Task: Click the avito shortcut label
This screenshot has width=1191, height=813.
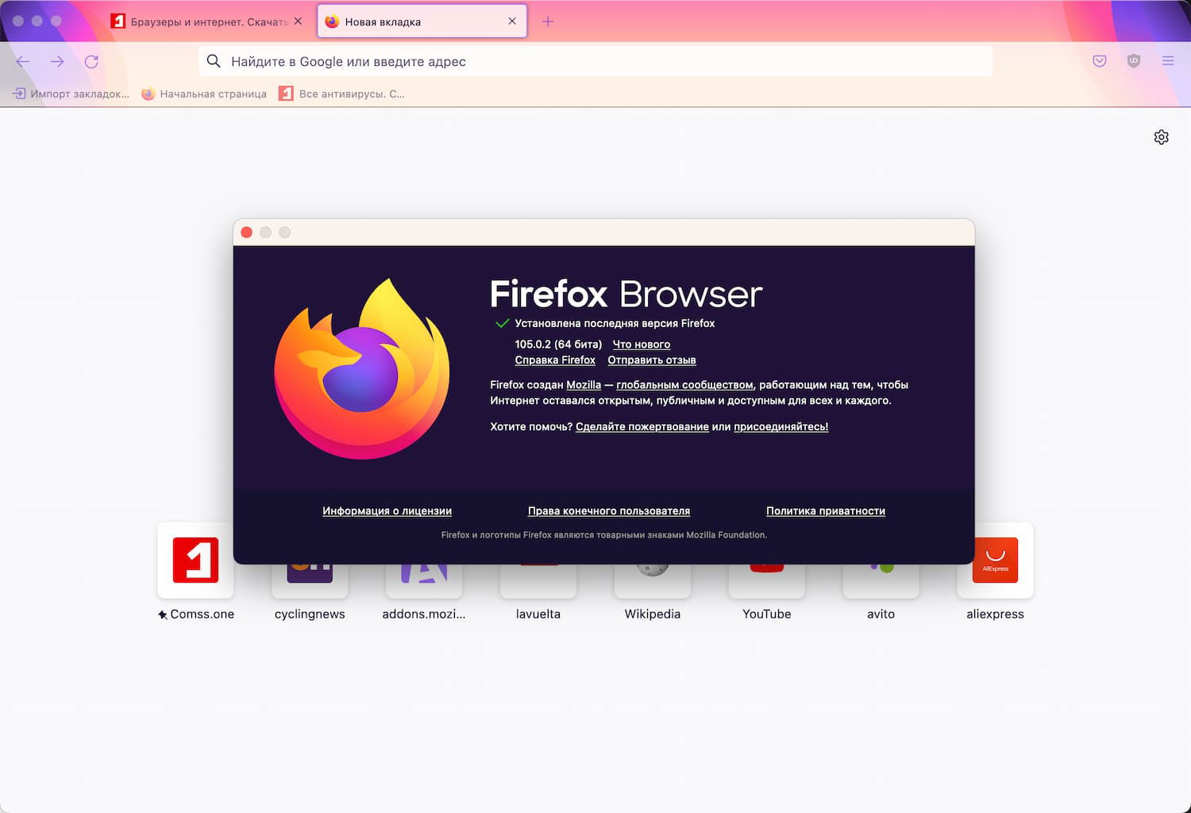Action: [881, 614]
